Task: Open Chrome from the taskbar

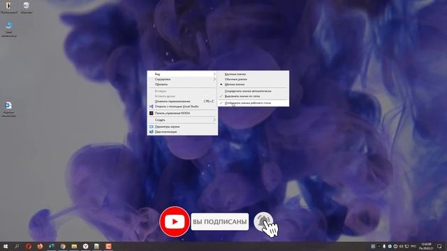Action: [63, 246]
